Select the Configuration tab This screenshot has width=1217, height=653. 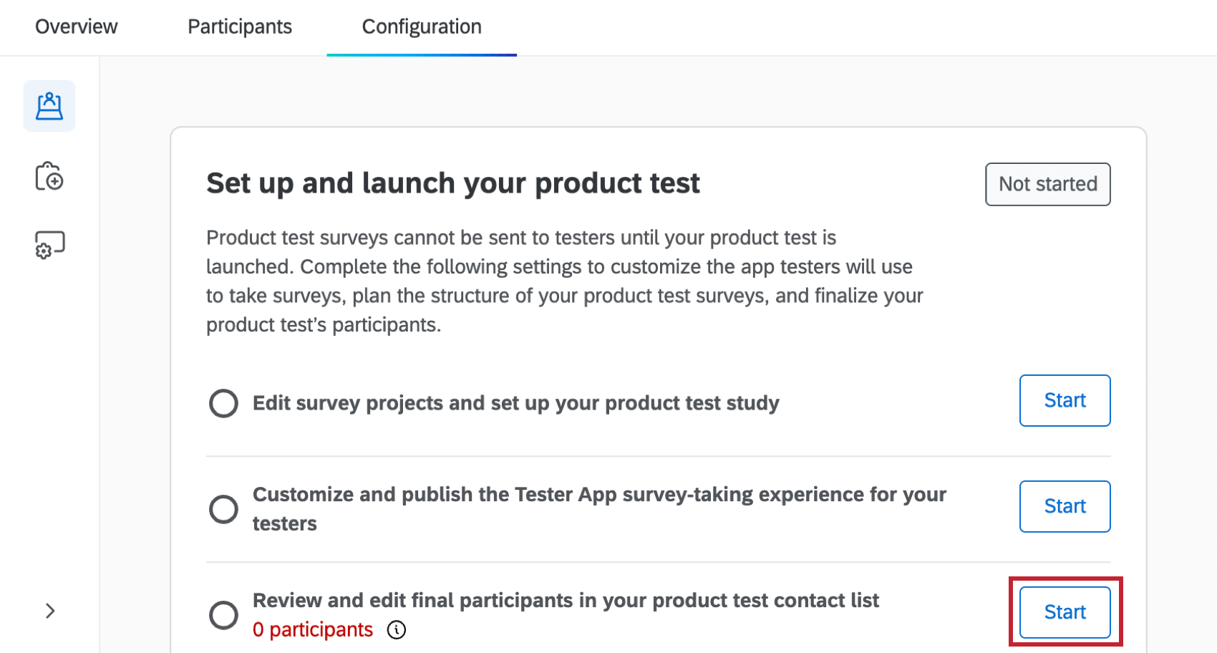coord(421,26)
